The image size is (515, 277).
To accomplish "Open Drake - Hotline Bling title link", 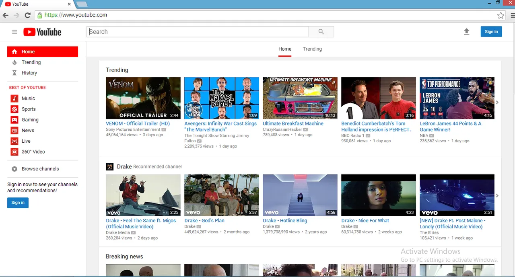I will (285, 221).
